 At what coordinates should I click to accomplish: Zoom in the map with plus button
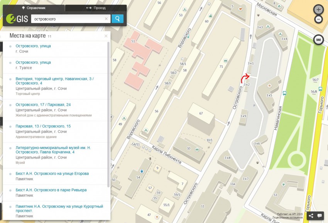[318, 10]
